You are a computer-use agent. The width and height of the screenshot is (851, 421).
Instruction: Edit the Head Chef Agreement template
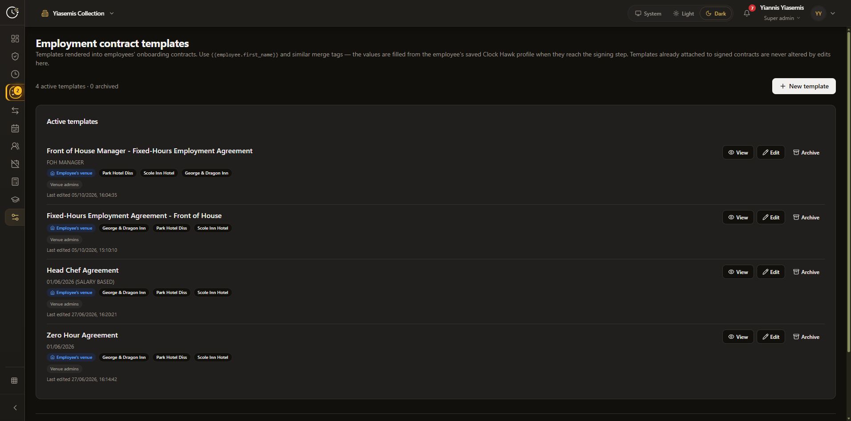pyautogui.click(x=771, y=272)
